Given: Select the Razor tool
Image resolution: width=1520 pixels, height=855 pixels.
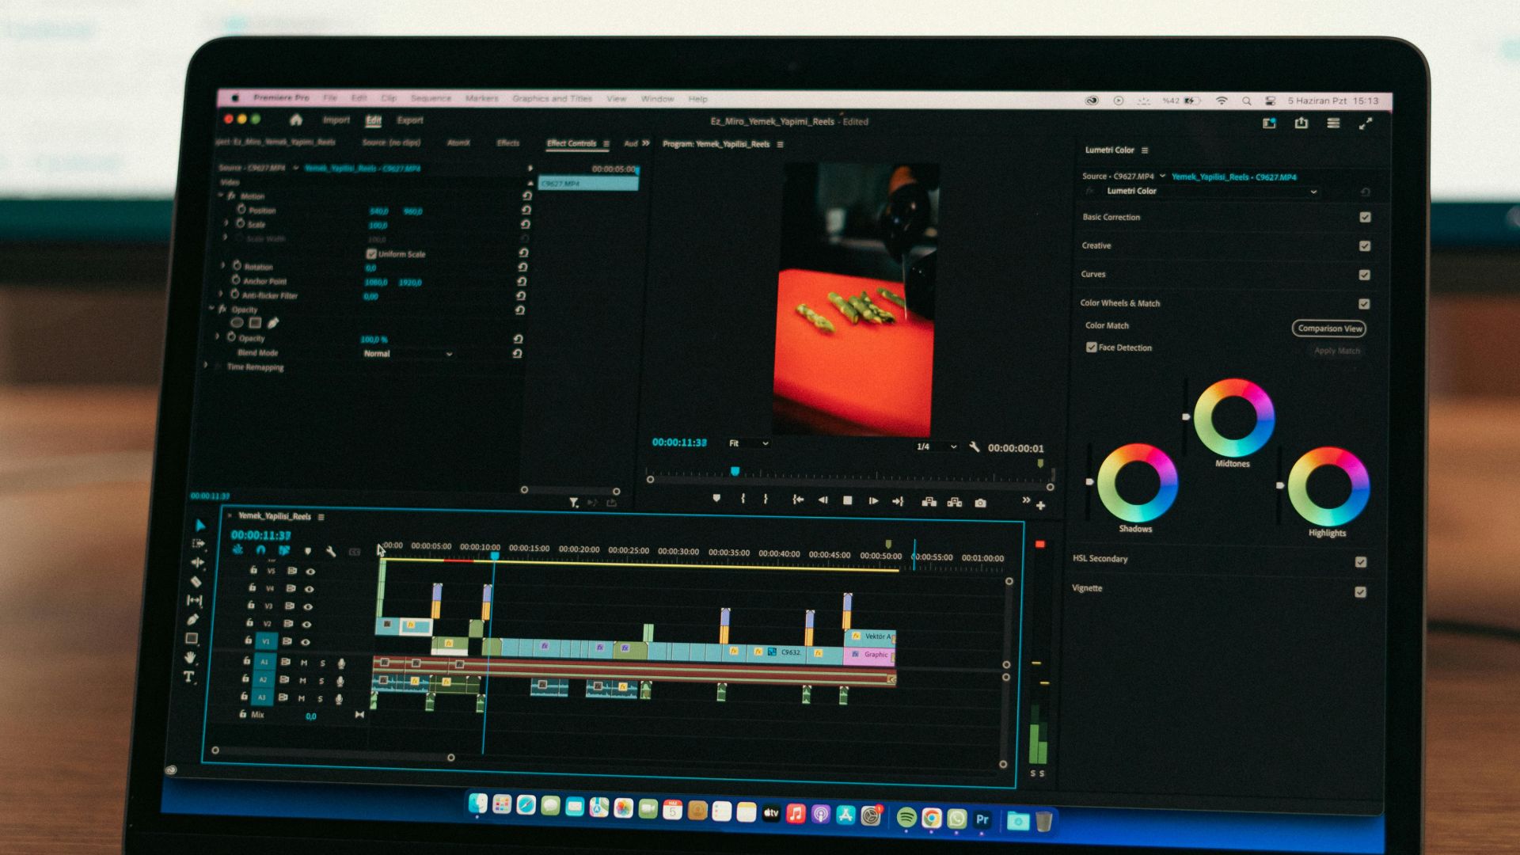Looking at the screenshot, I should click(196, 582).
